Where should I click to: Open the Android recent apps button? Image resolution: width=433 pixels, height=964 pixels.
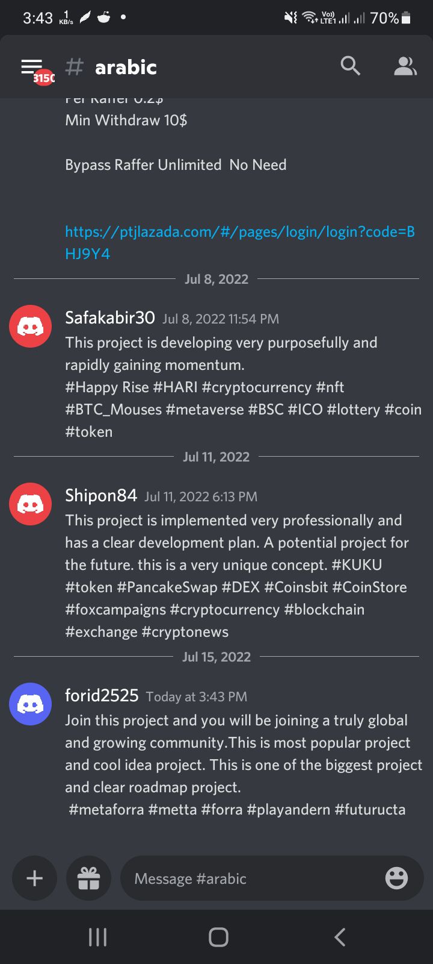pyautogui.click(x=97, y=937)
